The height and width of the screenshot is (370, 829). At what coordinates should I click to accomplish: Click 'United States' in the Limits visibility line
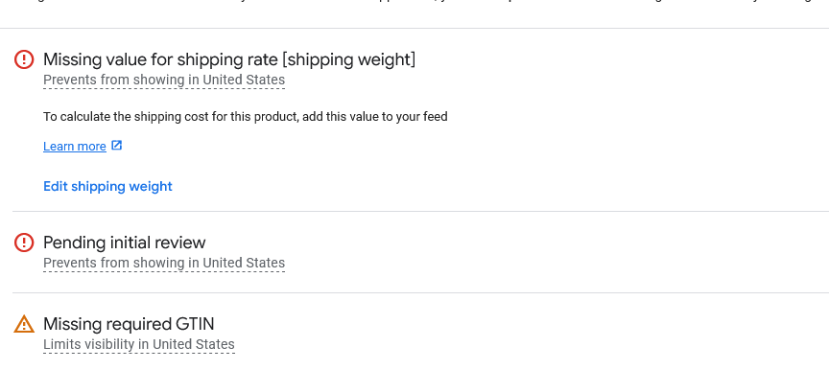[x=194, y=344]
